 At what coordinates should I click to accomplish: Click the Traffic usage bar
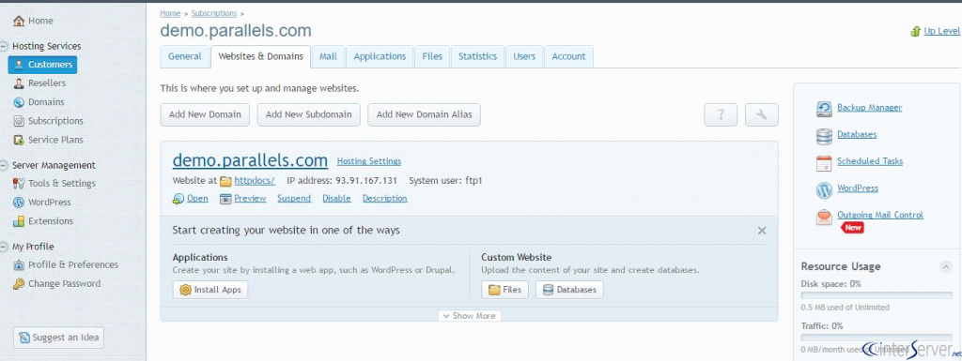tap(877, 338)
